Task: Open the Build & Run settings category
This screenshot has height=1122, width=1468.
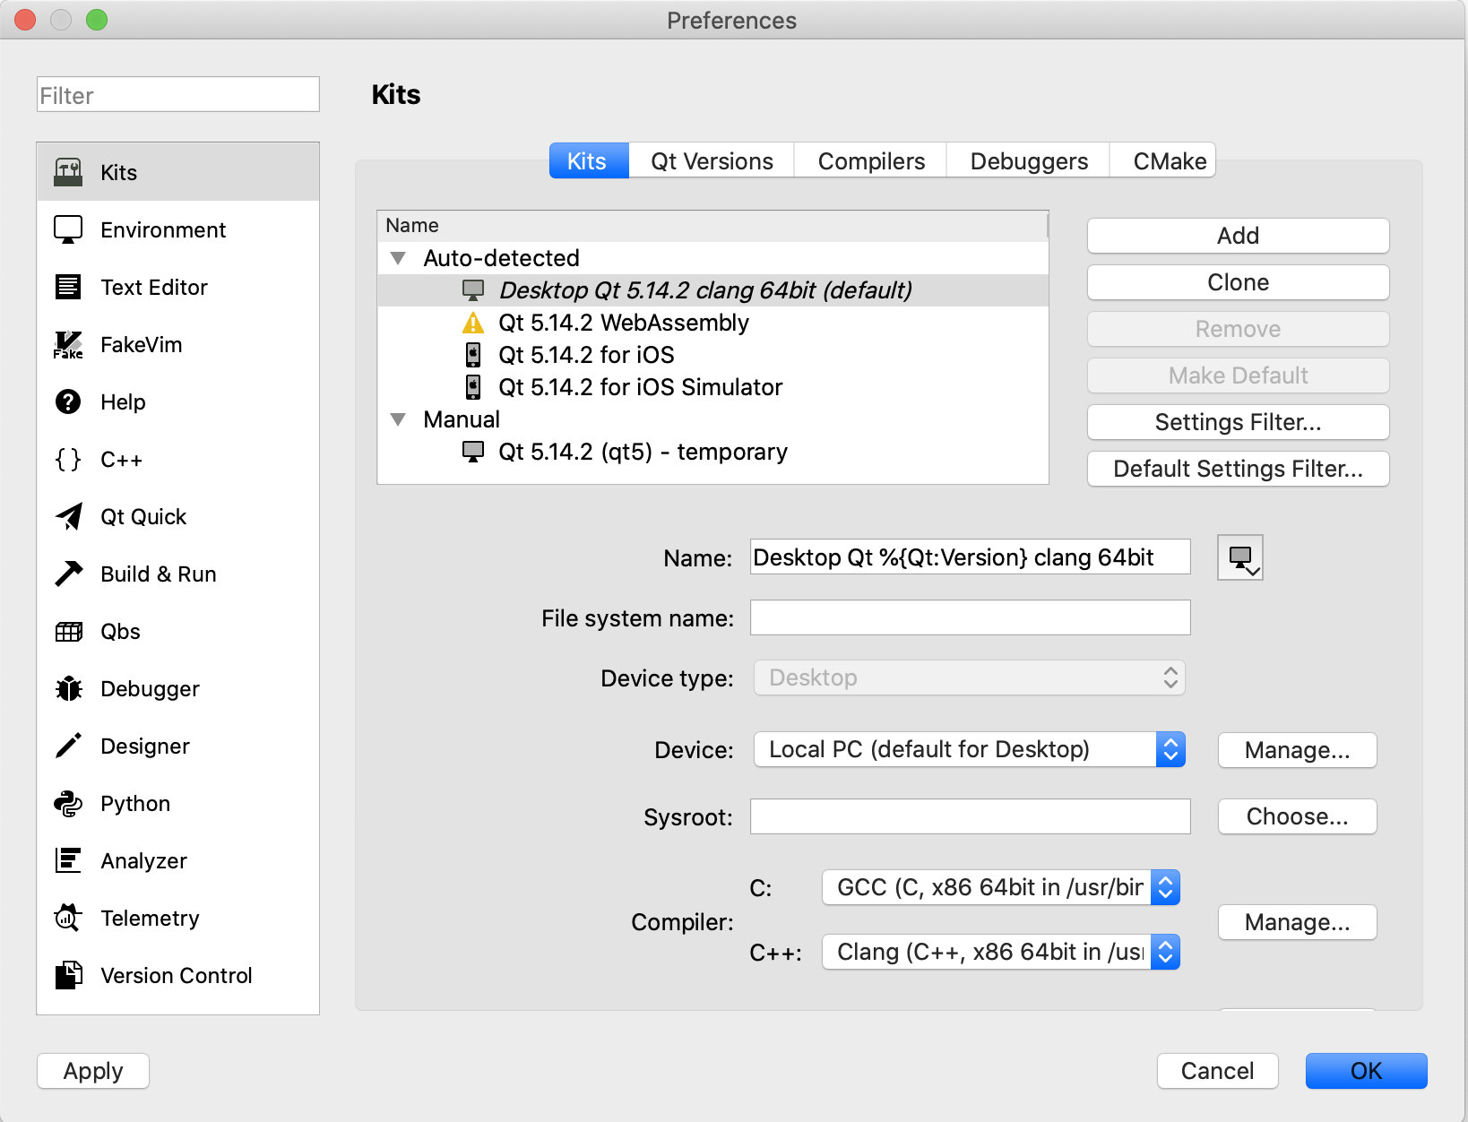Action: pyautogui.click(x=177, y=574)
